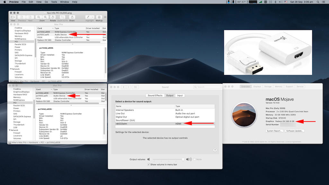The height and width of the screenshot is (185, 329).
Task: Open the Apple menu
Action: tap(4, 2)
